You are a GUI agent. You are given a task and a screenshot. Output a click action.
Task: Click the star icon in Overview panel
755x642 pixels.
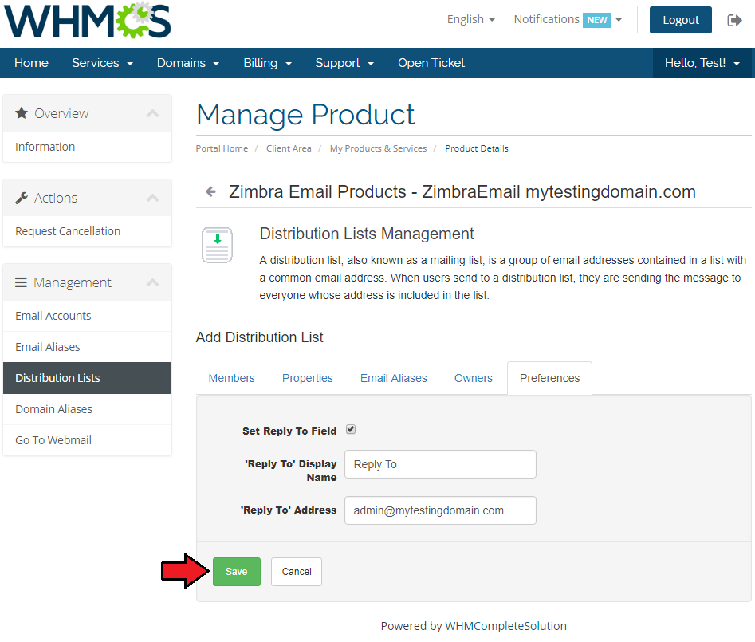pos(22,113)
